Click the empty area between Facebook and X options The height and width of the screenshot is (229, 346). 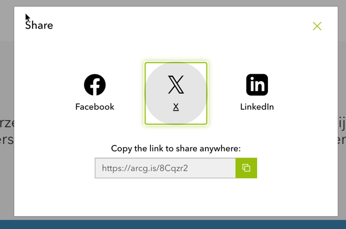tap(129, 93)
